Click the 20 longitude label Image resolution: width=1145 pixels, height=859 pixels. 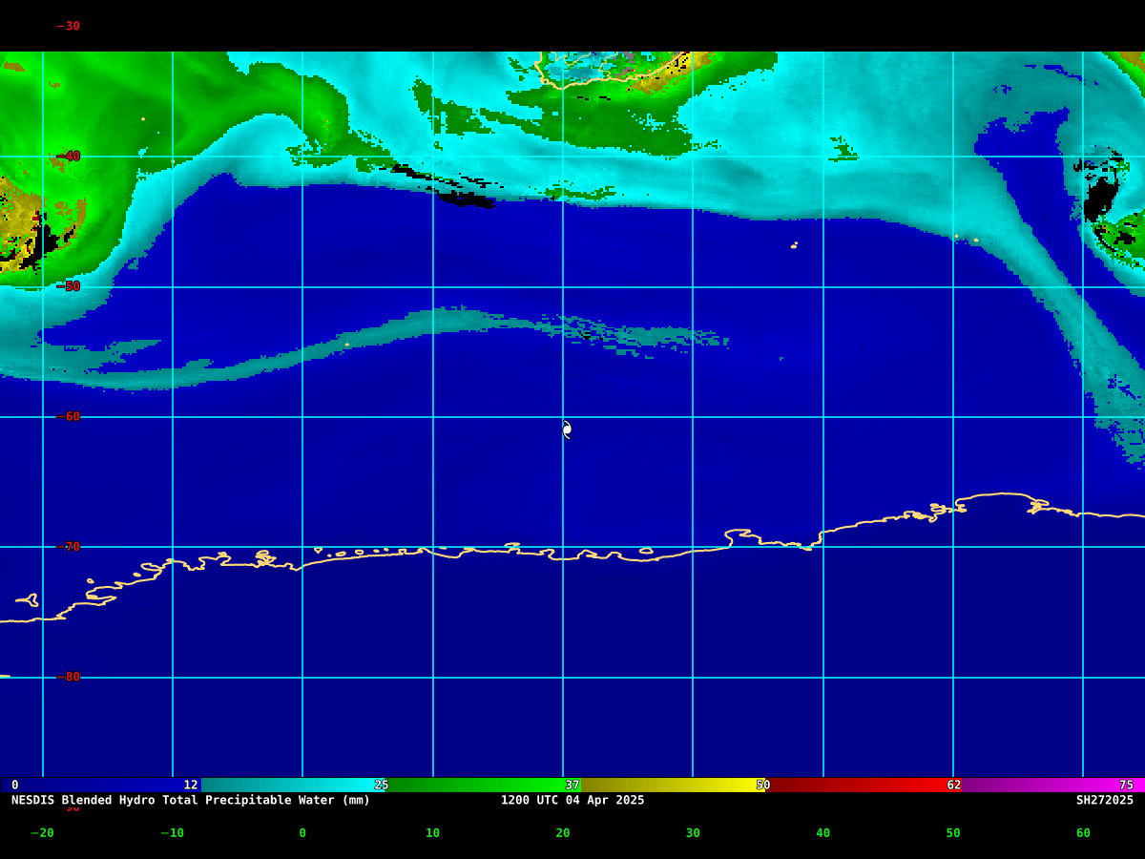point(563,833)
